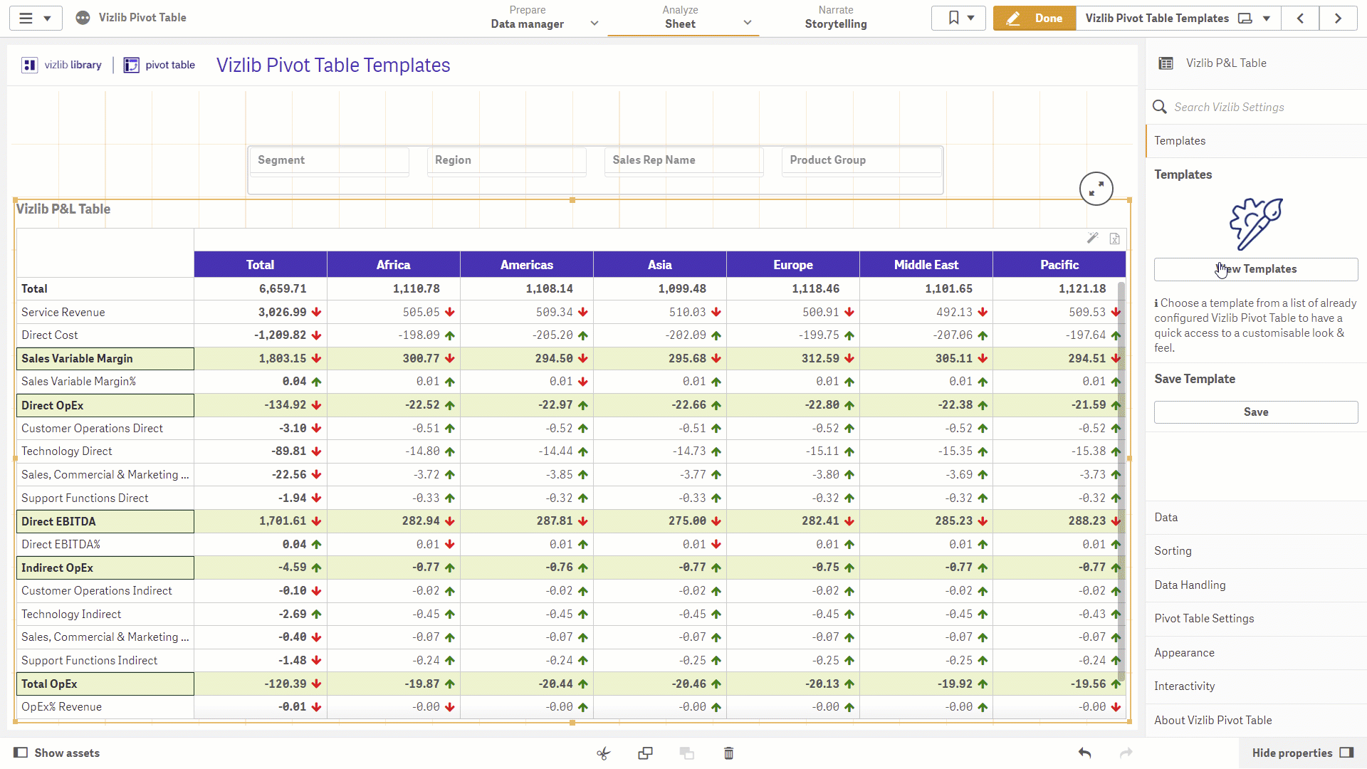Open the sheet list dropdown arrow
This screenshot has height=769, width=1367.
click(1267, 19)
